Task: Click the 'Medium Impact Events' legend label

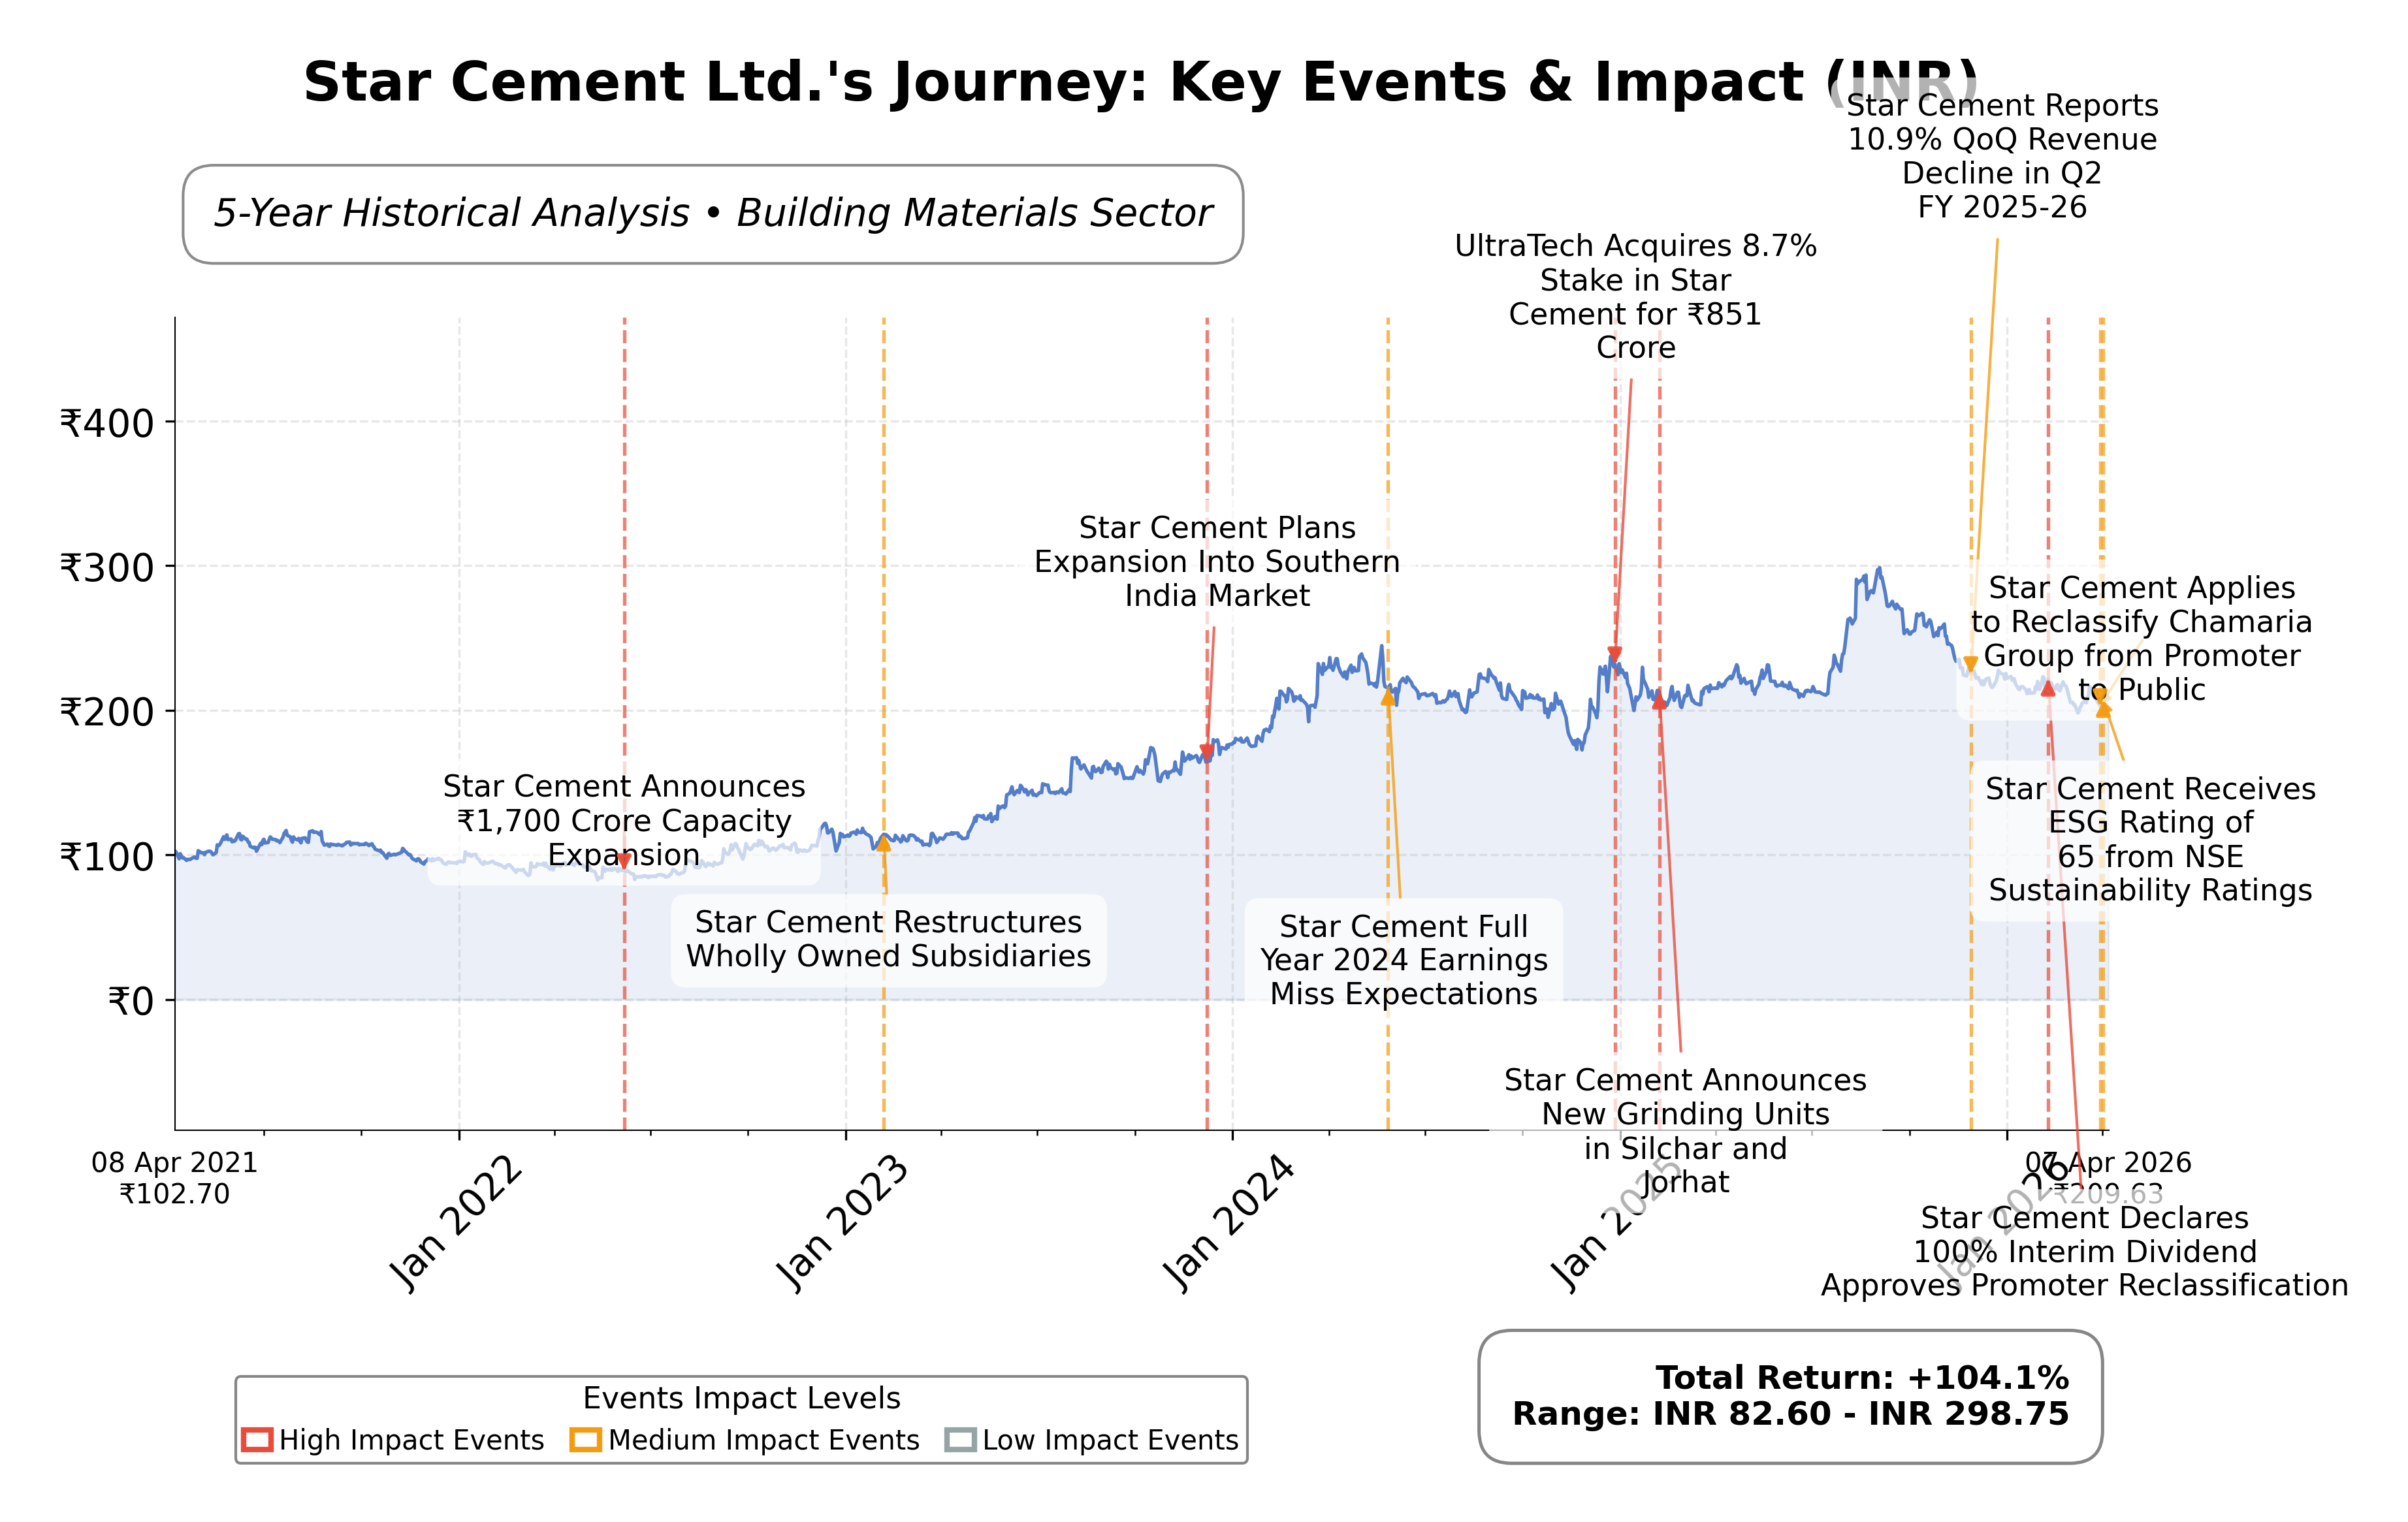Action: click(764, 1440)
